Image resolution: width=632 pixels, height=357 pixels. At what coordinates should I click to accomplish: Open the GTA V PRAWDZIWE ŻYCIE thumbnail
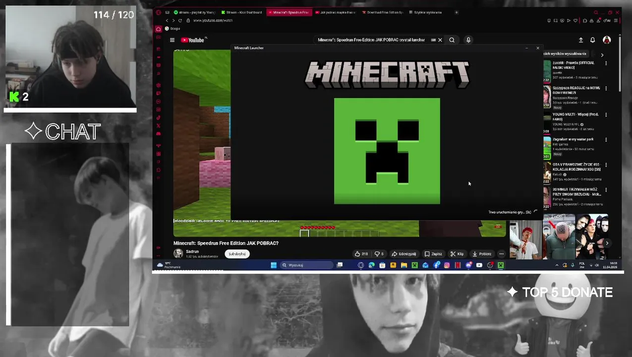coord(547,173)
